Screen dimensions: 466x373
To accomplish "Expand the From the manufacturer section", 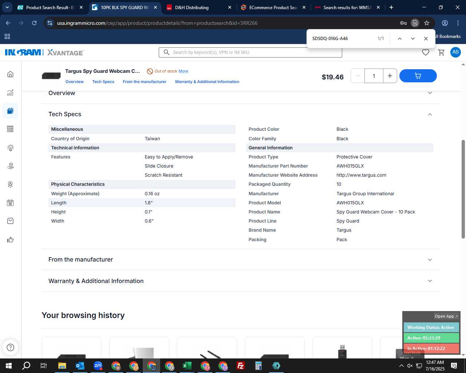I will 430,260.
